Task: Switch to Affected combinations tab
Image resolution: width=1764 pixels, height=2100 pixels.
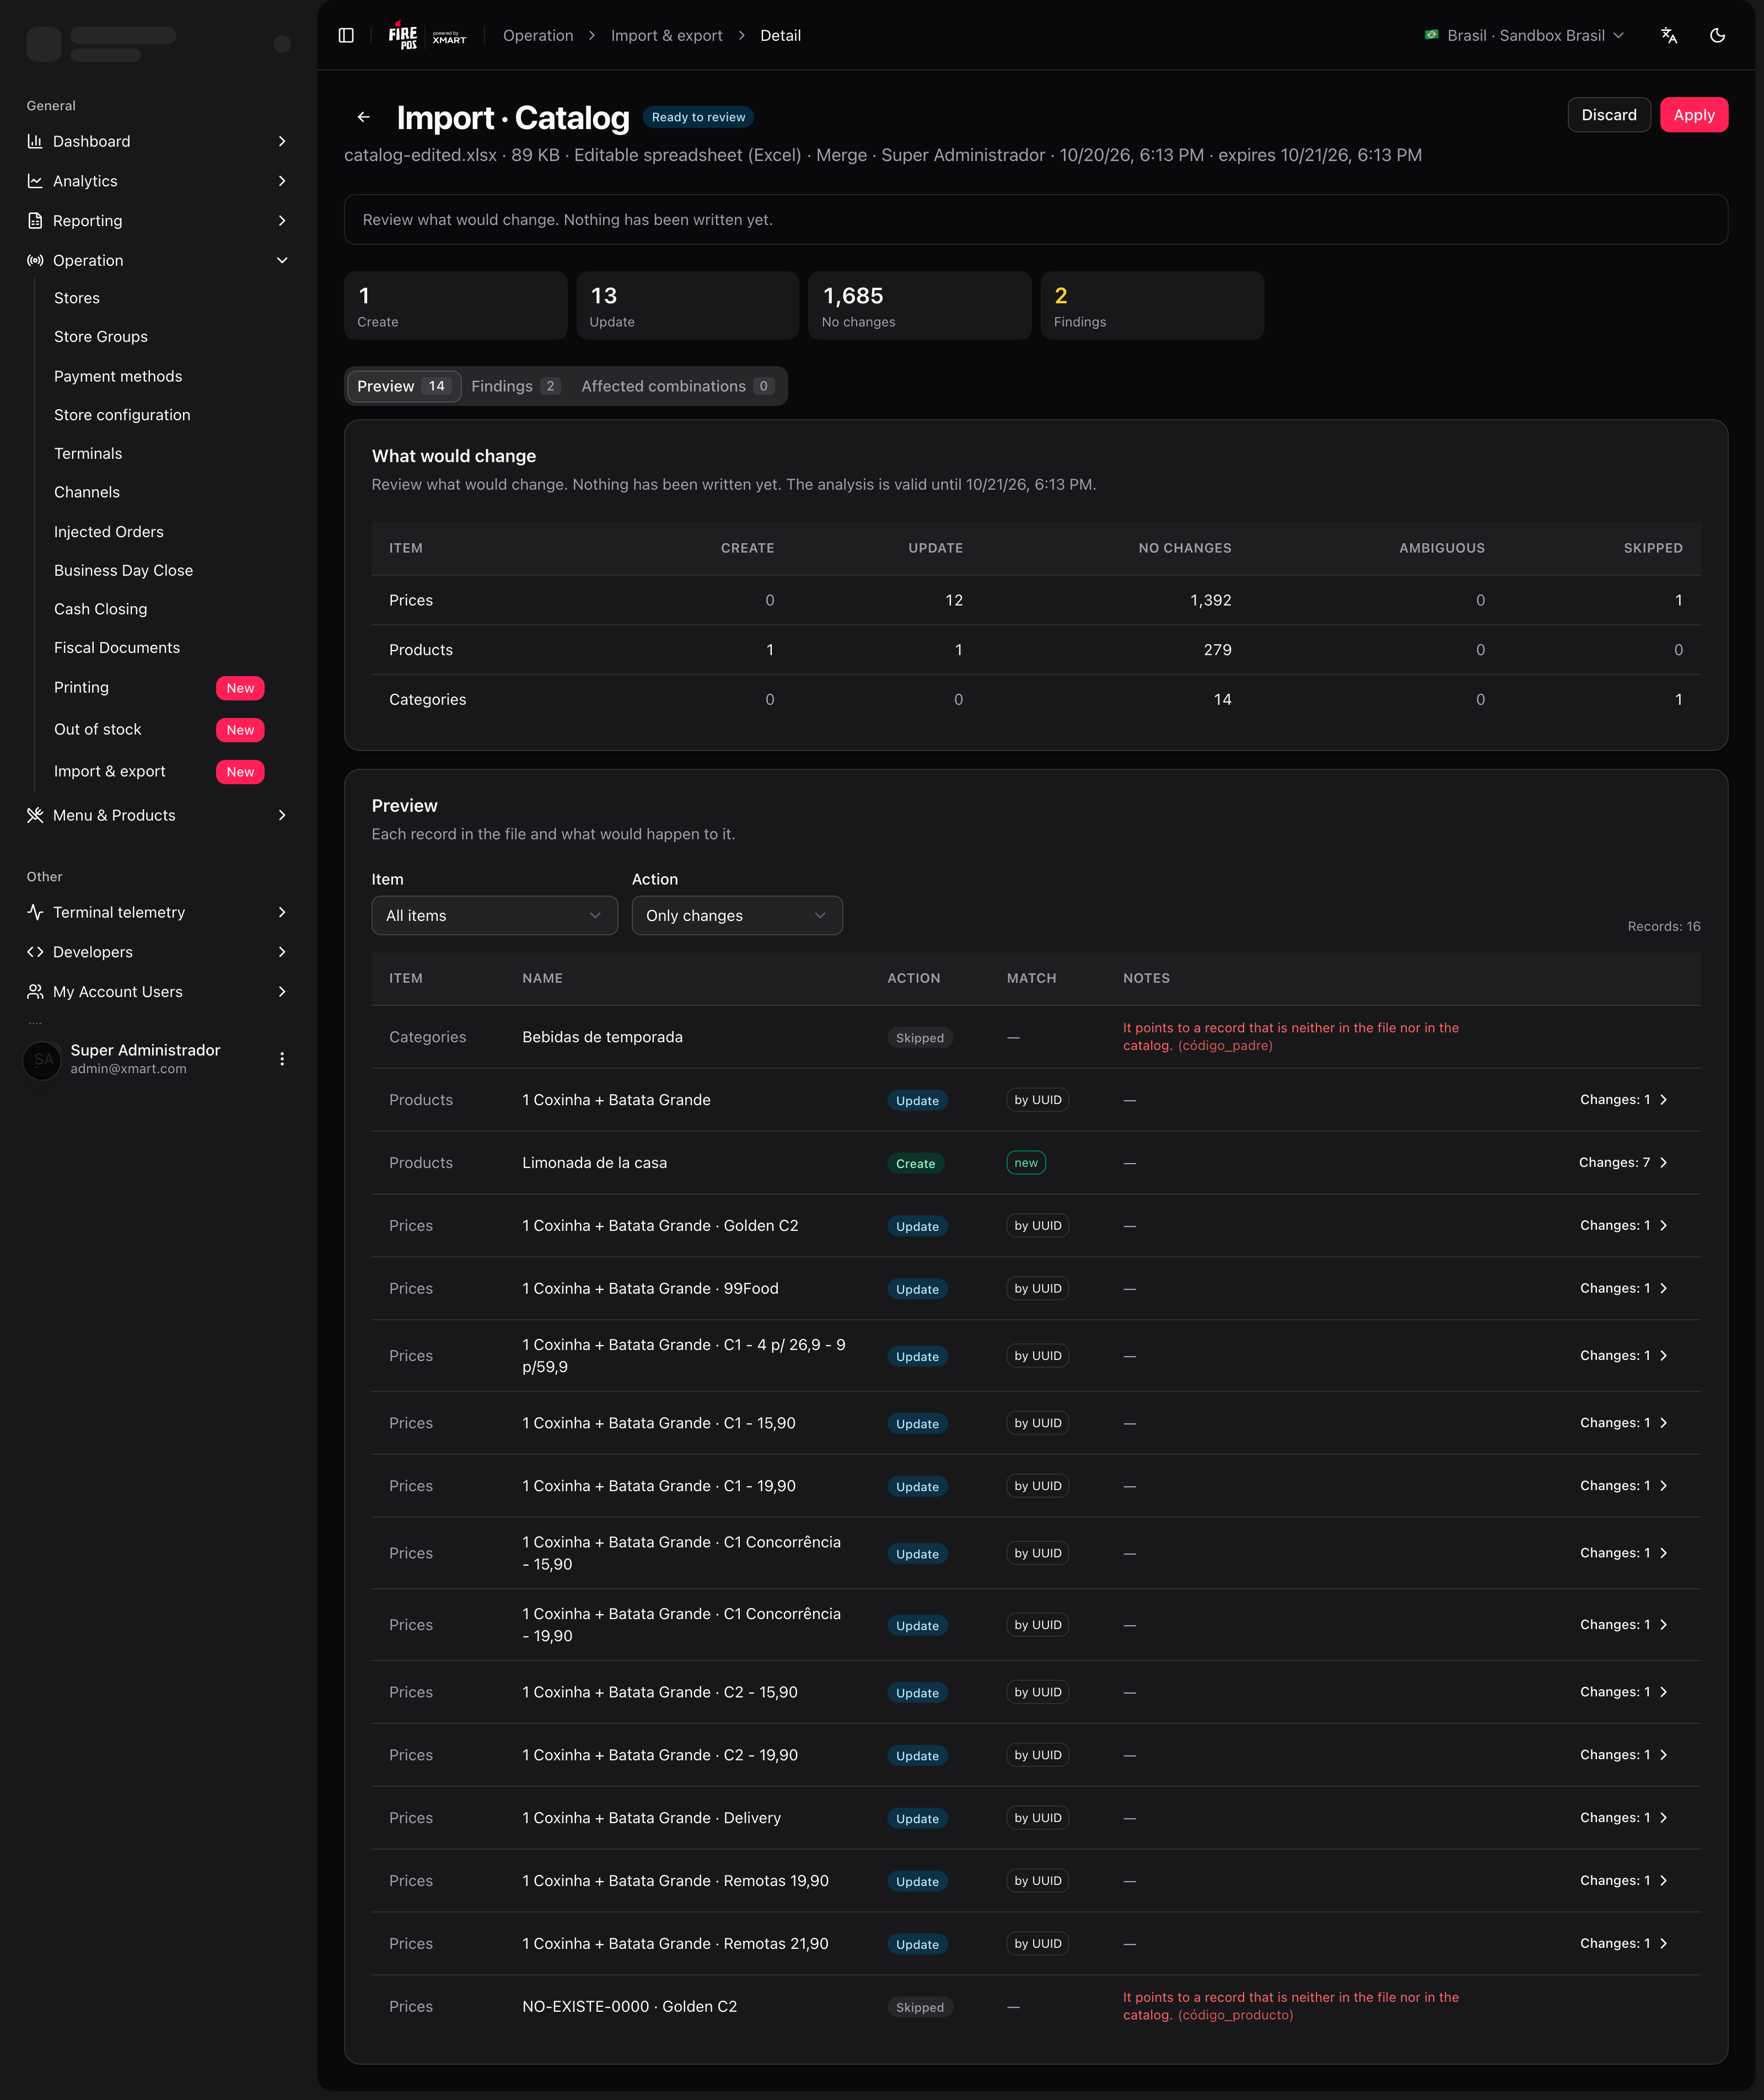Action: (x=677, y=386)
